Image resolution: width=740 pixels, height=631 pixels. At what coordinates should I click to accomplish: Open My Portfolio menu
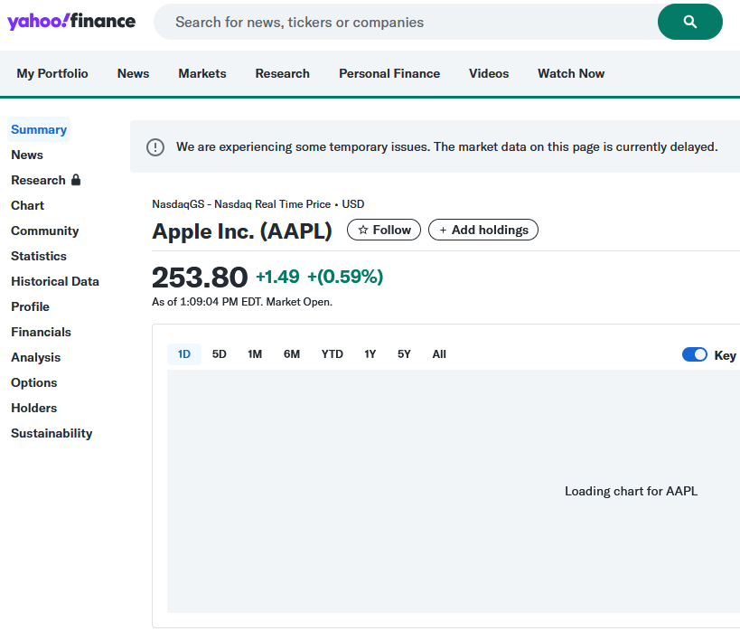52,73
